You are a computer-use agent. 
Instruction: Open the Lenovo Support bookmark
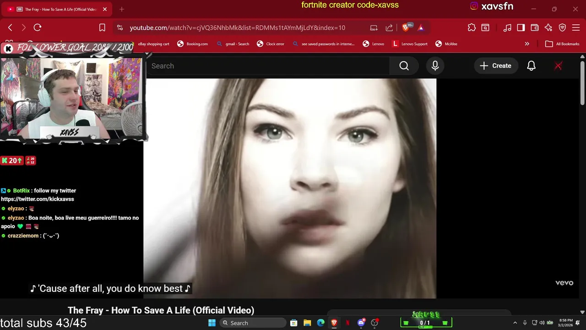pos(410,44)
